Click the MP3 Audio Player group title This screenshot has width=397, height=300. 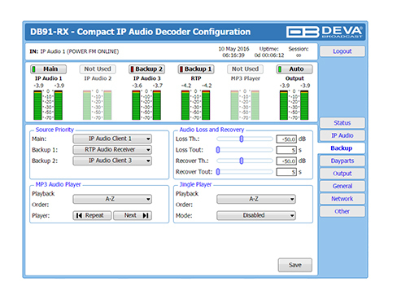pos(59,184)
